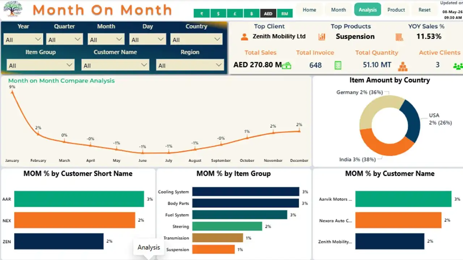The image size is (463, 260).
Task: Click the 'AED 270.80 M' total sales value
Action: (x=258, y=65)
